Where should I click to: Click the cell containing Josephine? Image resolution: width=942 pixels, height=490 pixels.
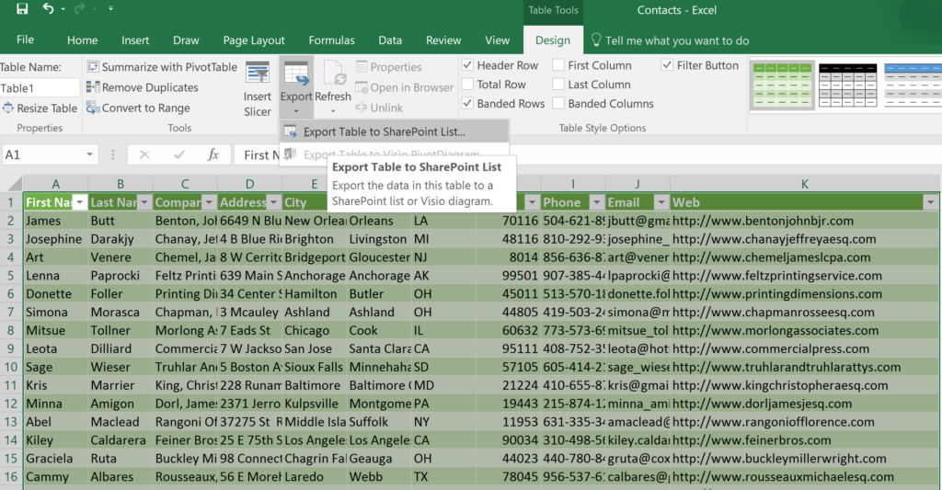pyautogui.click(x=55, y=239)
